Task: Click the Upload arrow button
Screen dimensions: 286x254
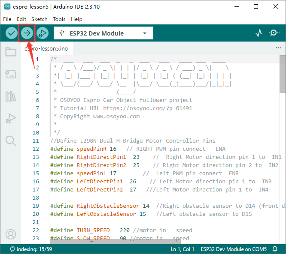Action: click(27, 33)
